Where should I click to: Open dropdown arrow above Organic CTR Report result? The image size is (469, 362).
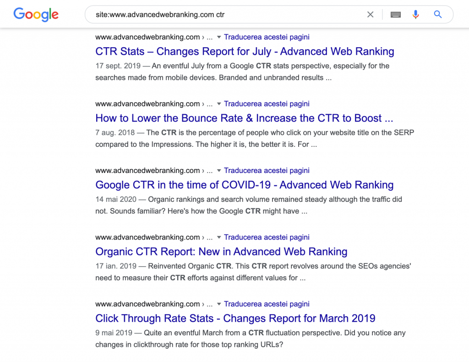[219, 237]
